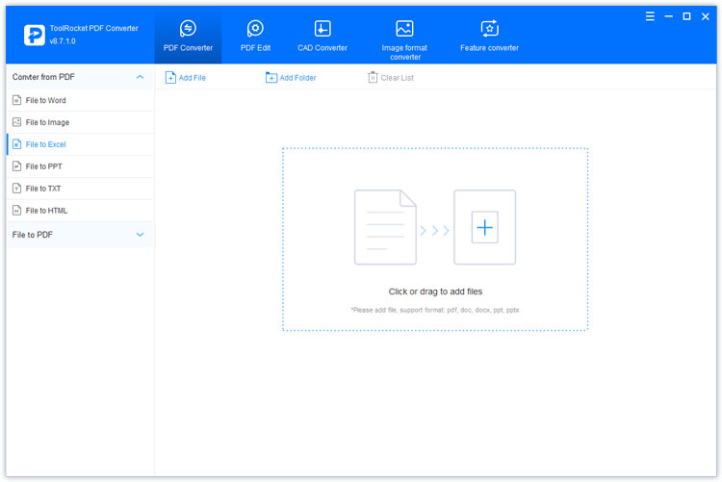Switch to the PDF Edit tab
This screenshot has width=722, height=482.
255,36
